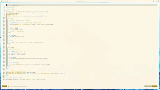Click the group_by transform_values line
The height and width of the screenshot is (90, 160).
[x=29, y=59]
